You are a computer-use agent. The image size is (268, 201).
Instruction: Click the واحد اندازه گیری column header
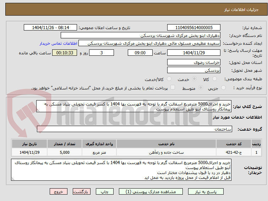(99, 144)
